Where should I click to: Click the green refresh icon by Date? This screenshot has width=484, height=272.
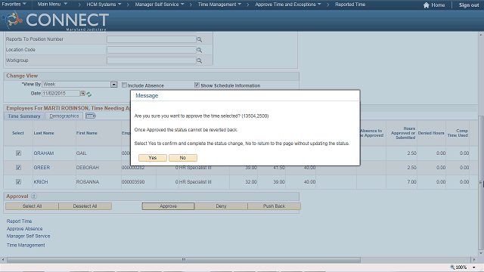click(x=89, y=94)
